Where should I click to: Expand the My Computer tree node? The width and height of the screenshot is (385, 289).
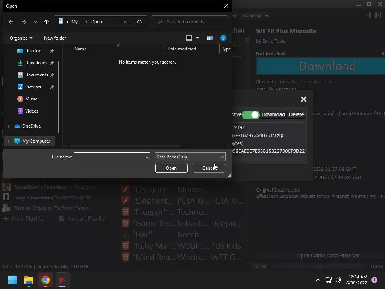point(8,141)
